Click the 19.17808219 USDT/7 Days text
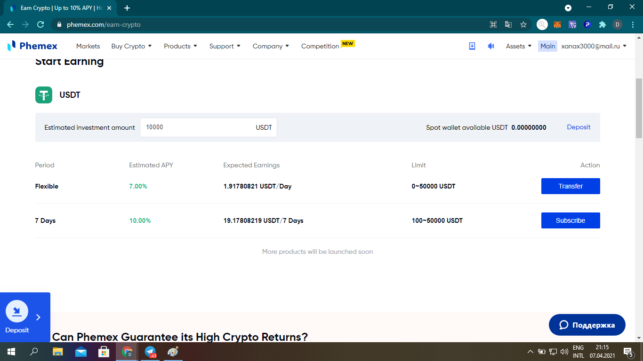This screenshot has width=643, height=361. pyautogui.click(x=264, y=220)
